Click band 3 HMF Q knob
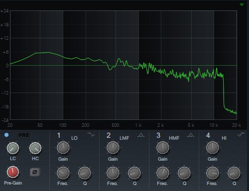Viewport: 249px width, 191px height. pos(184,173)
